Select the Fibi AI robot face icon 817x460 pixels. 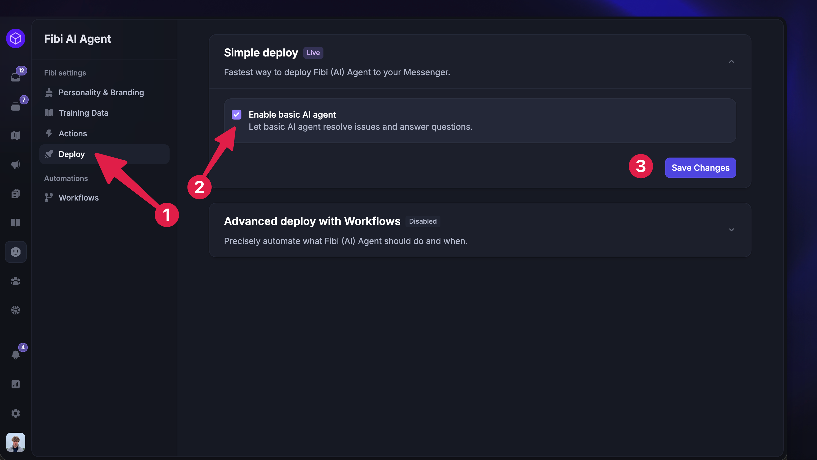(15, 252)
